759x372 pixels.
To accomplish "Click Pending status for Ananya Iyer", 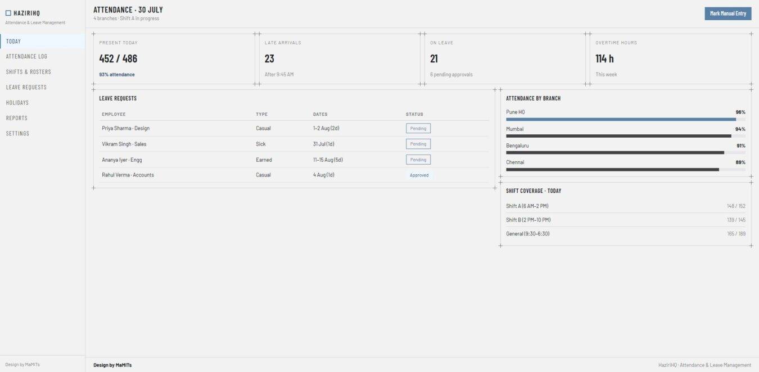I will point(418,160).
